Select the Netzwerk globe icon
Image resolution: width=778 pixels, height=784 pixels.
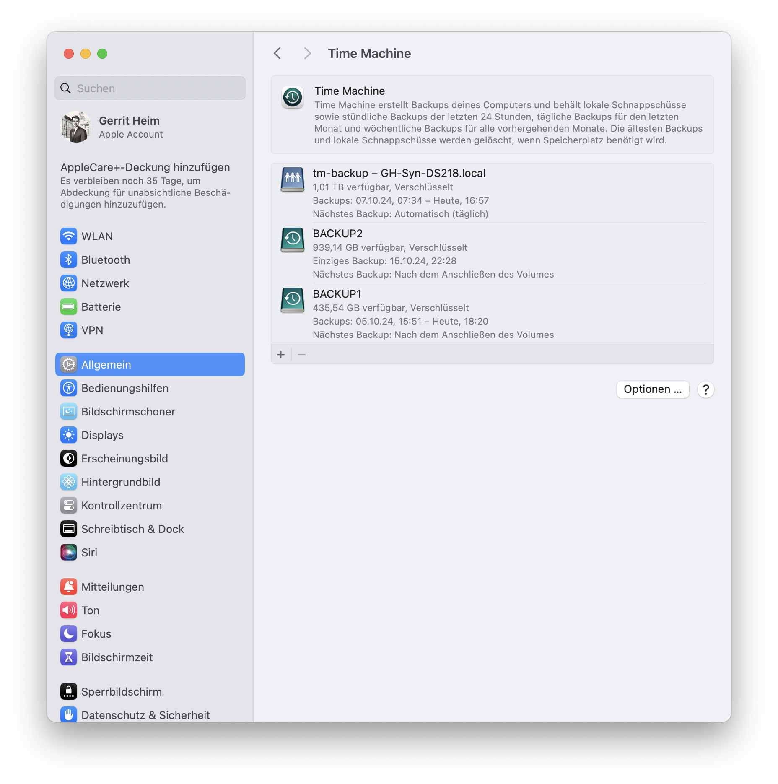(x=68, y=283)
